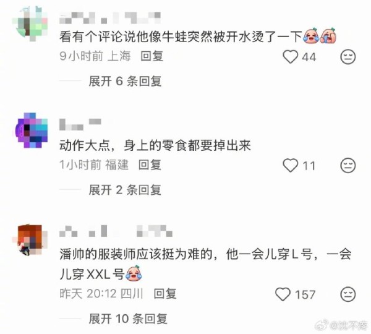Screen dimensions: 371x334
Task: Reply to the 1小时前 福建 comment
Action: coord(150,165)
